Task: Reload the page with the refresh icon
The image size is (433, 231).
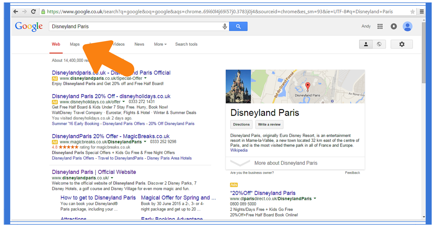Action: (x=33, y=12)
